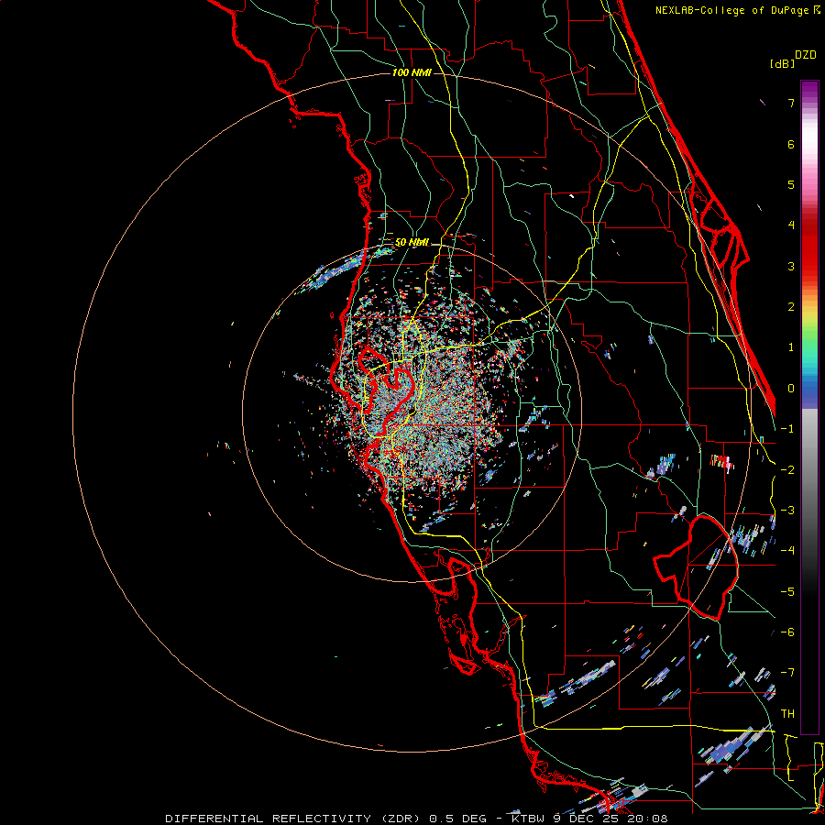Click the "-1" value on the color scale
Image resolution: width=825 pixels, height=825 pixels.
pos(787,429)
